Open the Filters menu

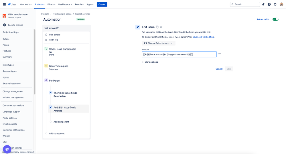[51, 4]
